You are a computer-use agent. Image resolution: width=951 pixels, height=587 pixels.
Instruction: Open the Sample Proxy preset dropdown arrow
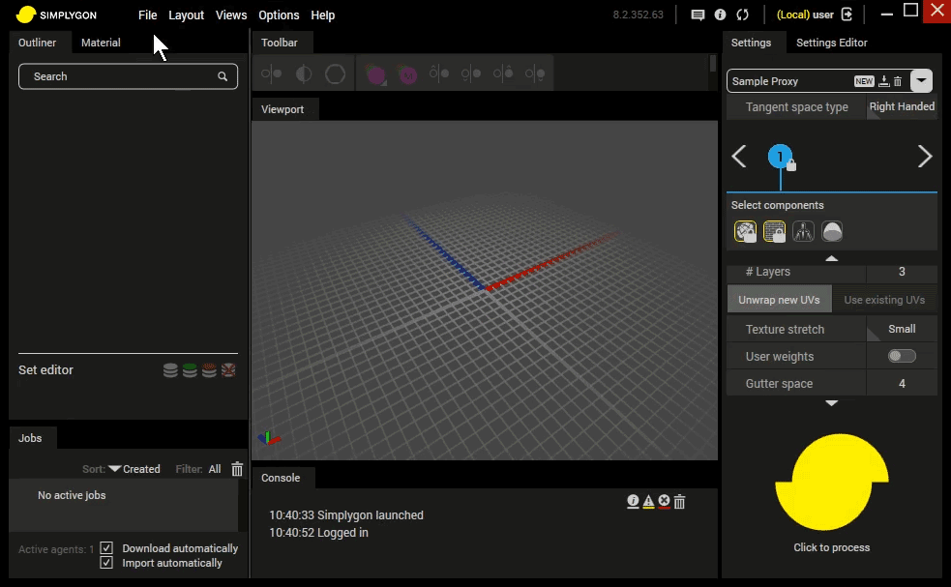pyautogui.click(x=921, y=80)
